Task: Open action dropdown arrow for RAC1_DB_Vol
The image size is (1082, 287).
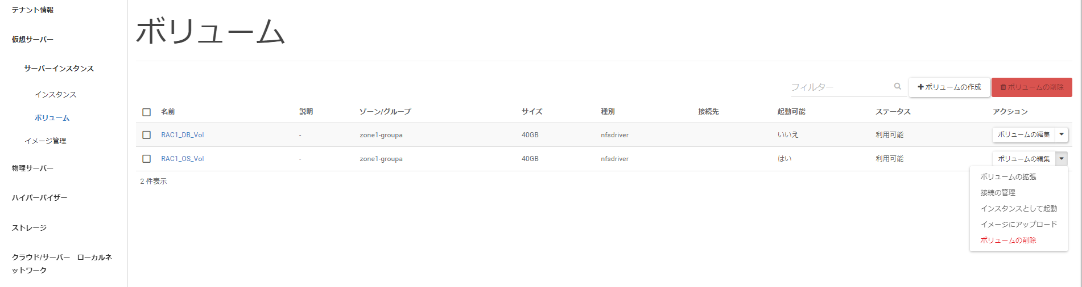Action: tap(1062, 134)
